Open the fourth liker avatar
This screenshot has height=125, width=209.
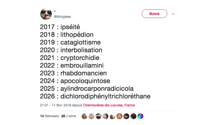[x=105, y=116]
